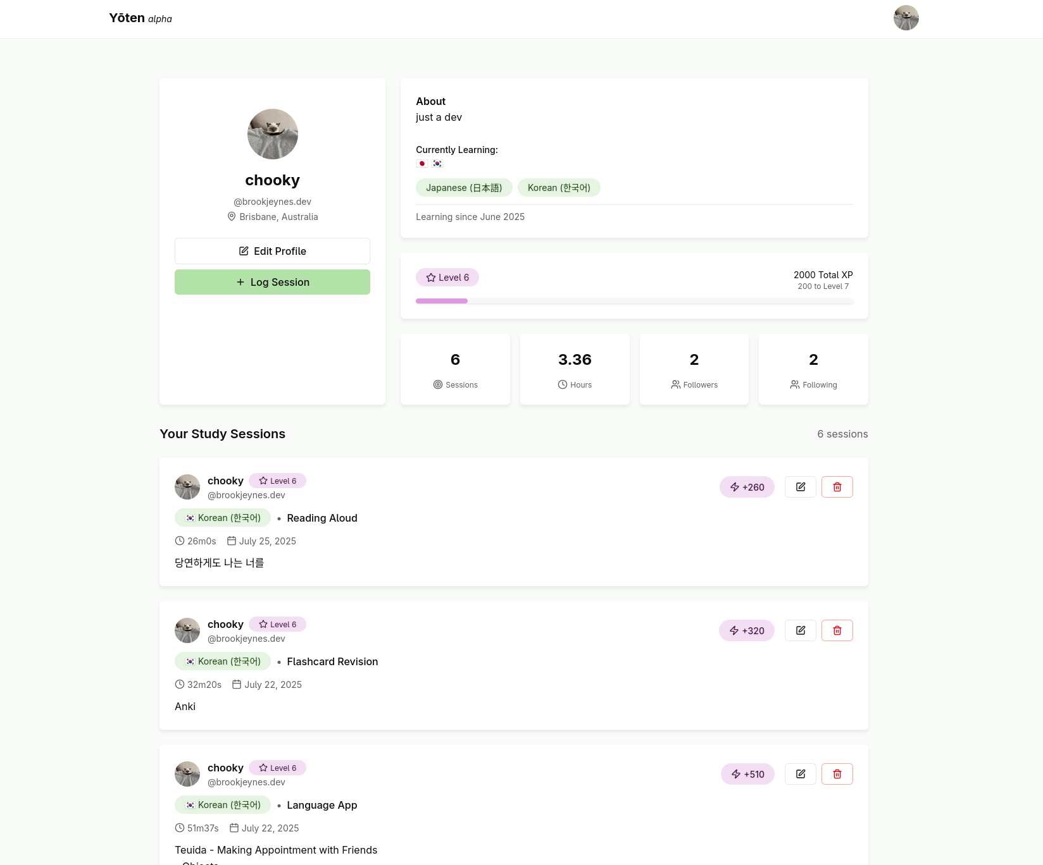Edit the Language App session
The height and width of the screenshot is (865, 1043).
pos(801,774)
